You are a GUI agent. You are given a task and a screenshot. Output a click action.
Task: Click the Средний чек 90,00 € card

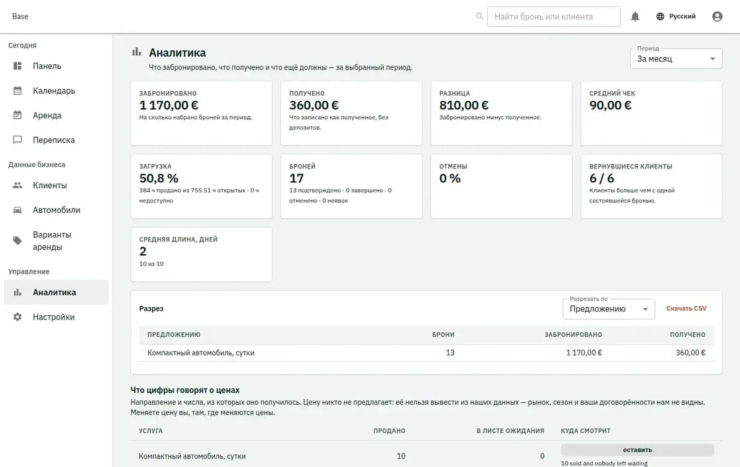click(652, 114)
